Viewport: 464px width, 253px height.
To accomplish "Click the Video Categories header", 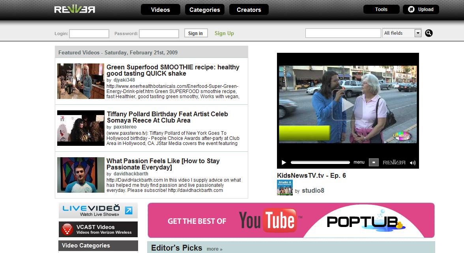I will (x=98, y=246).
